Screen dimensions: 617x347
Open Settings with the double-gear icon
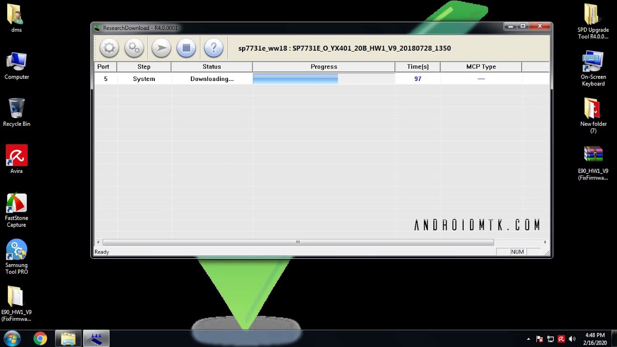click(x=134, y=48)
